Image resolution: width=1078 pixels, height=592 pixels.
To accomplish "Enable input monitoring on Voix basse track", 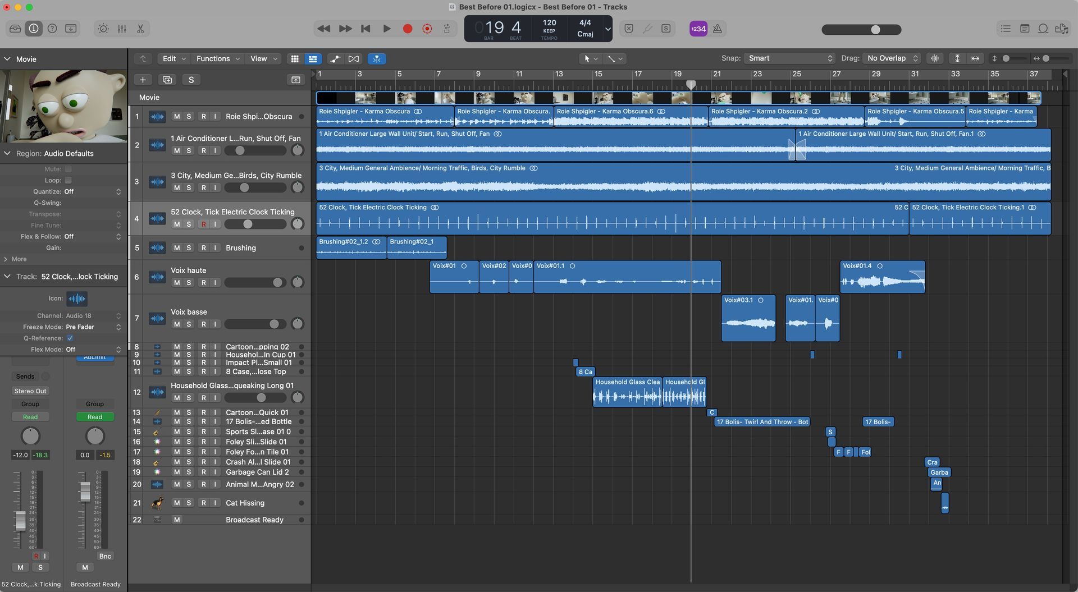I will (x=215, y=324).
